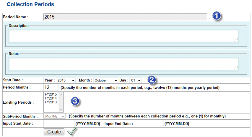Click the green checkmark beside Create
Image resolution: width=252 pixels, height=137 pixels.
72,132
